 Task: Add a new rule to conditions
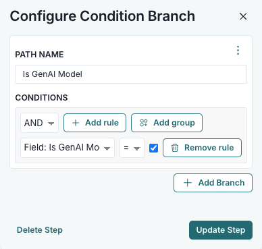point(95,123)
